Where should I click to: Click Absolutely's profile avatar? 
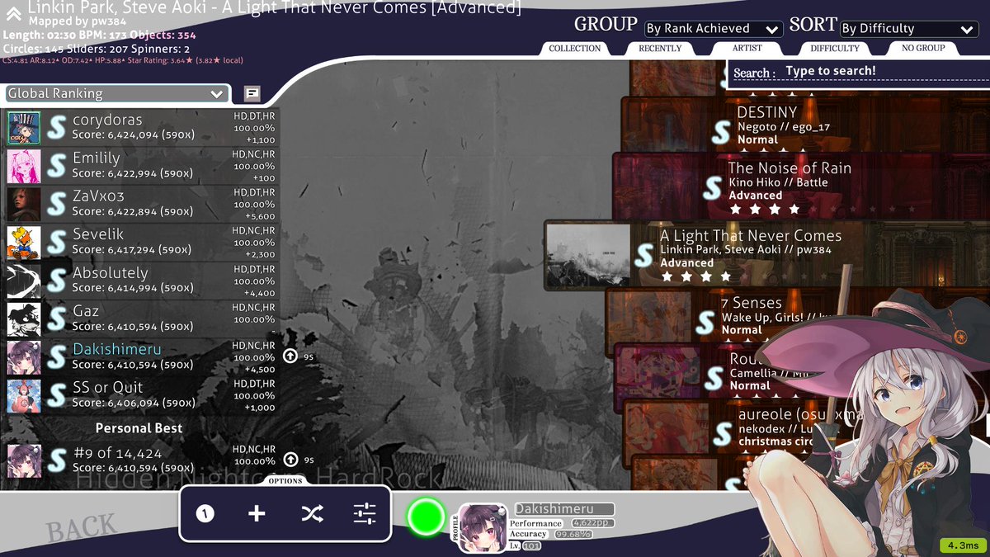tap(24, 281)
